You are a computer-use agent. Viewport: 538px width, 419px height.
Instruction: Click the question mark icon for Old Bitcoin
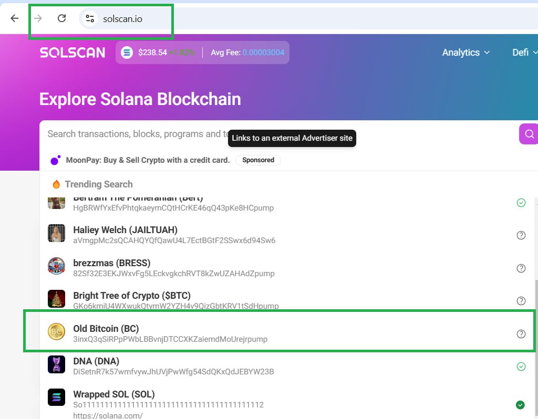tap(521, 334)
